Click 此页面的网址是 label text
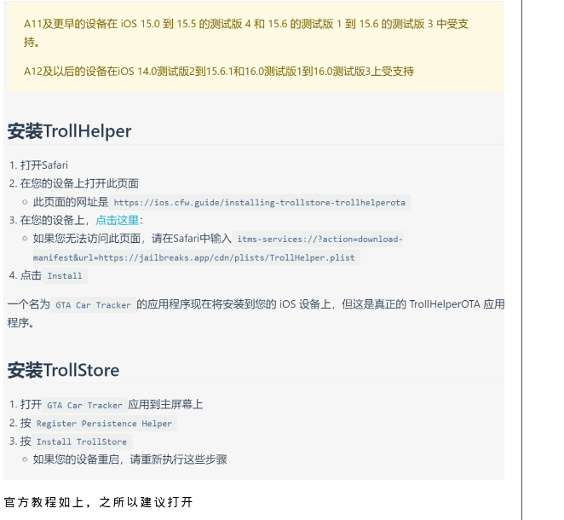Viewport: 564px width, 520px height. coord(71,202)
